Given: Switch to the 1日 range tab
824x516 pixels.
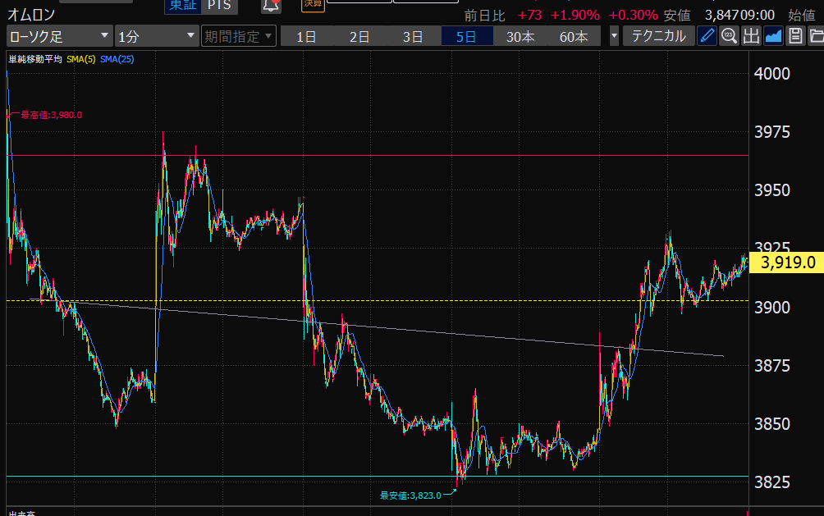Looking at the screenshot, I should tap(307, 36).
